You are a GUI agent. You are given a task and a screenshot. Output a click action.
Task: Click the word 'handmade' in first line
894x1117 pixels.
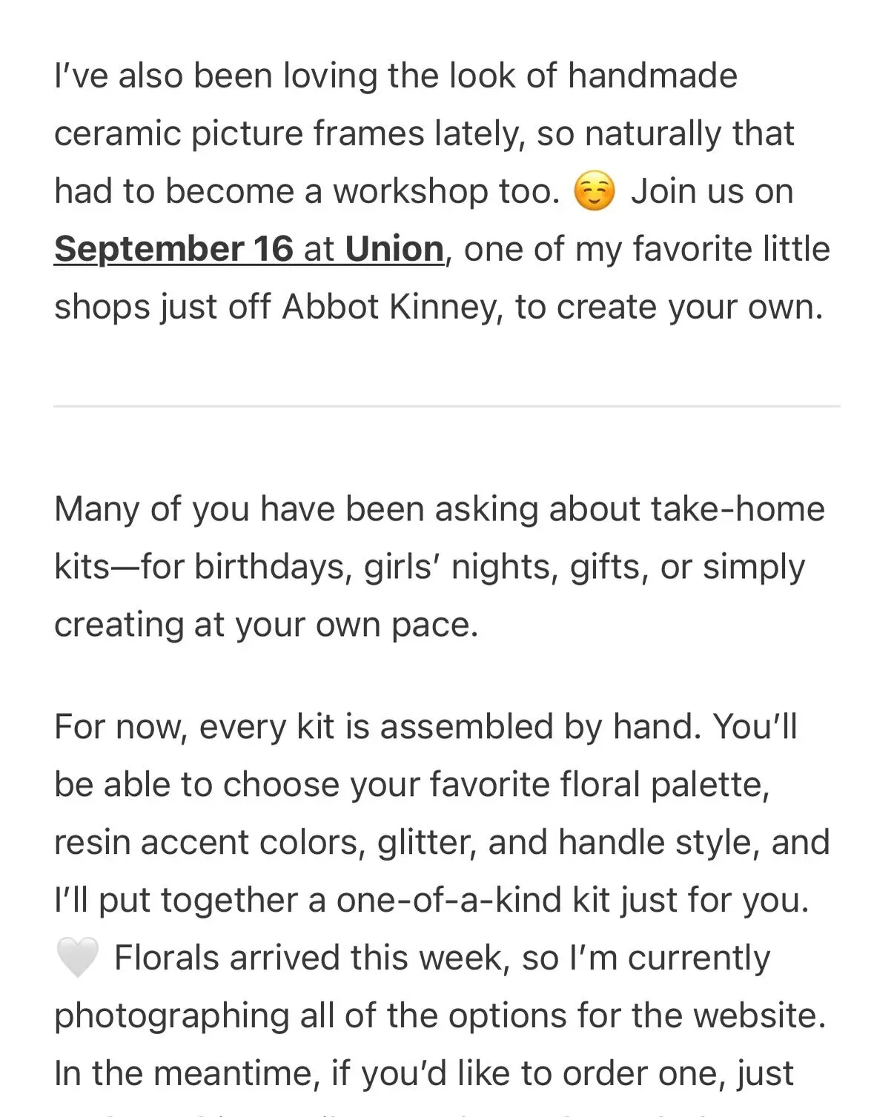click(x=652, y=76)
